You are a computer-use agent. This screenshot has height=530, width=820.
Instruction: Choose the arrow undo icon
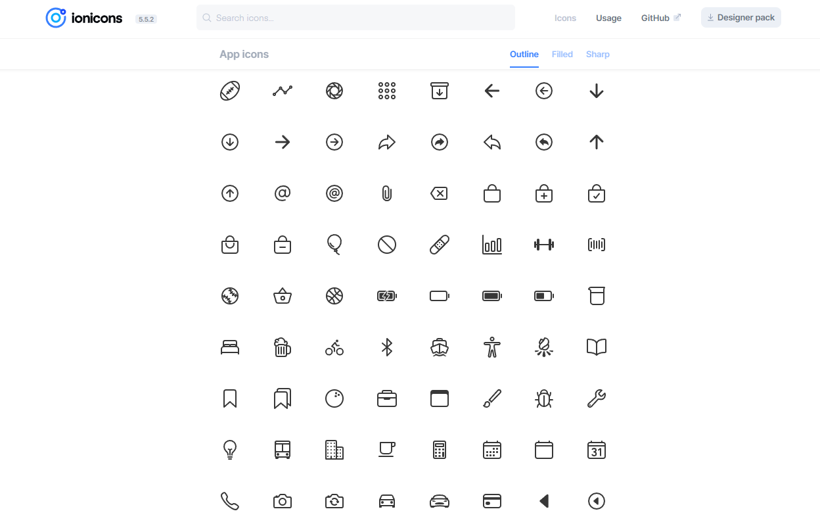click(491, 142)
